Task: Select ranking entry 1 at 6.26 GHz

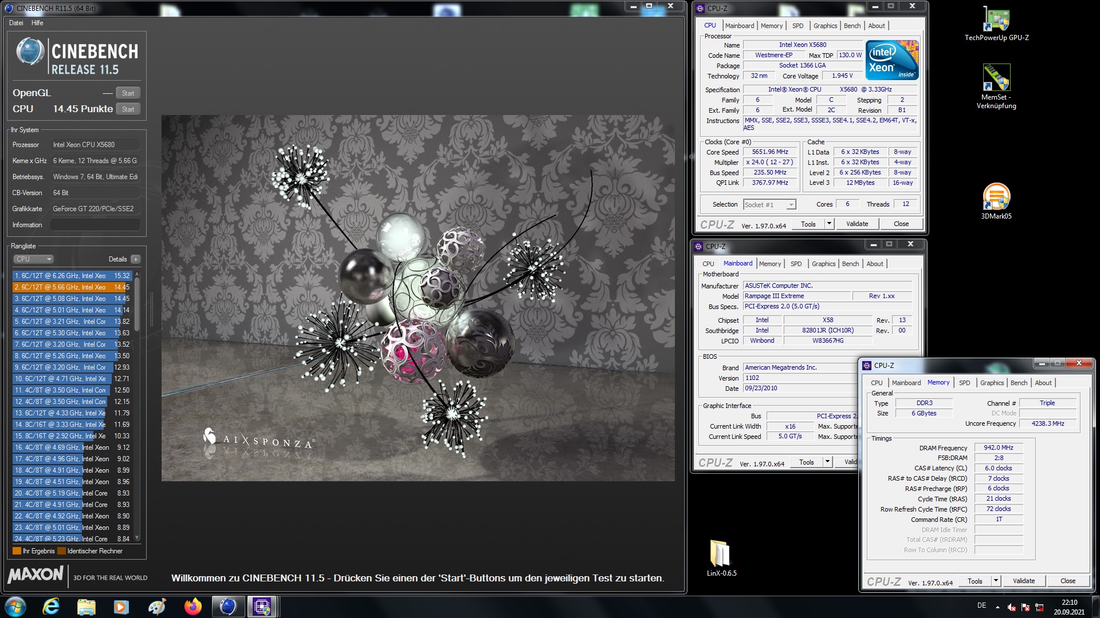Action: click(73, 276)
